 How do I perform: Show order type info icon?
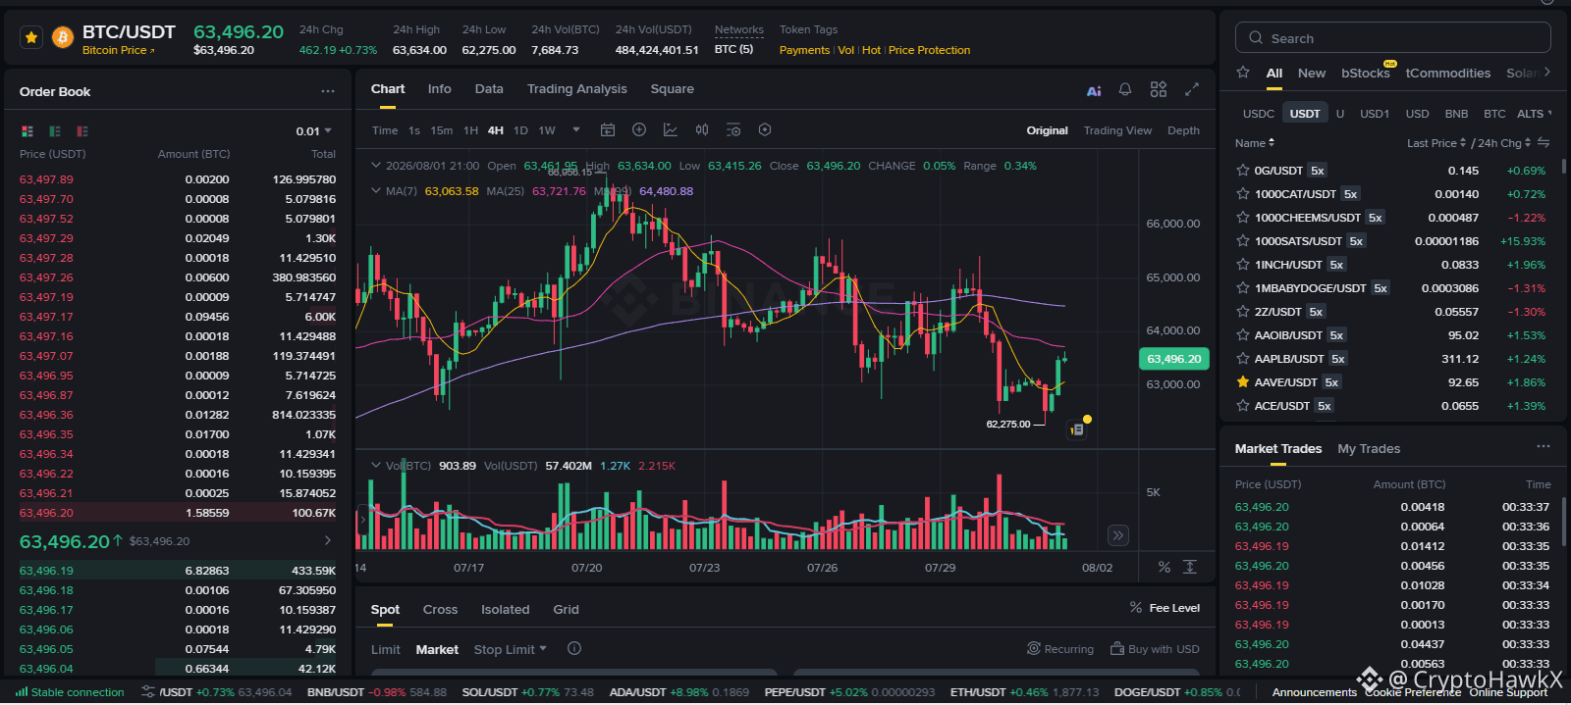point(574,648)
